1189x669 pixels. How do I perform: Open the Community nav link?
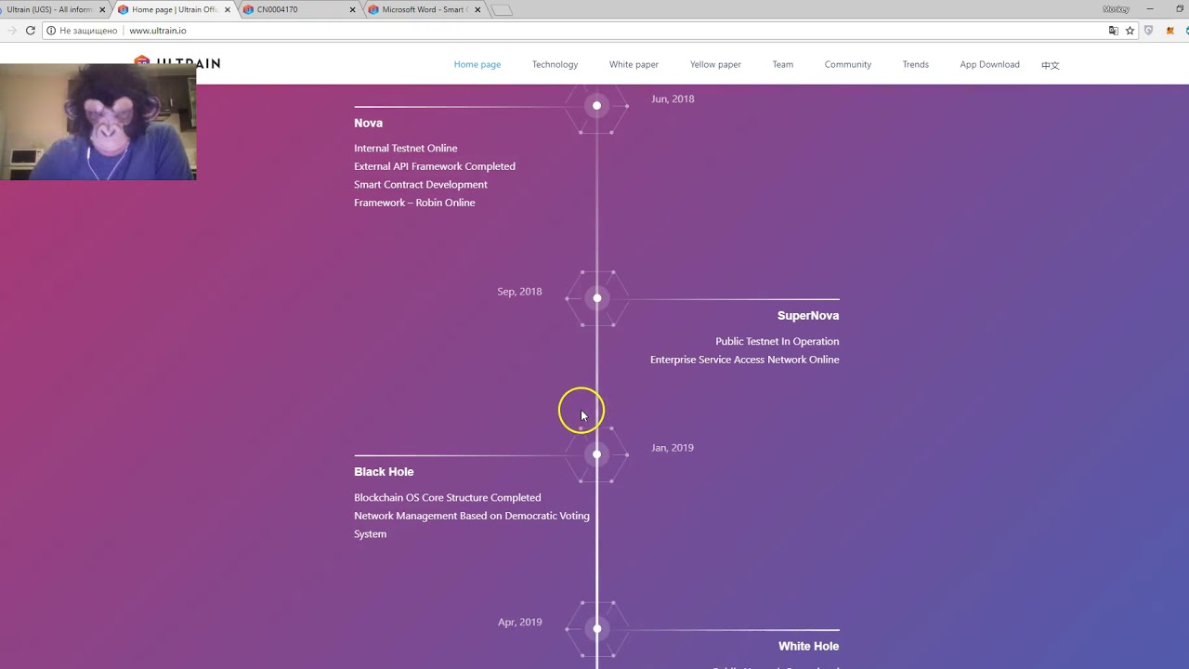click(x=848, y=64)
